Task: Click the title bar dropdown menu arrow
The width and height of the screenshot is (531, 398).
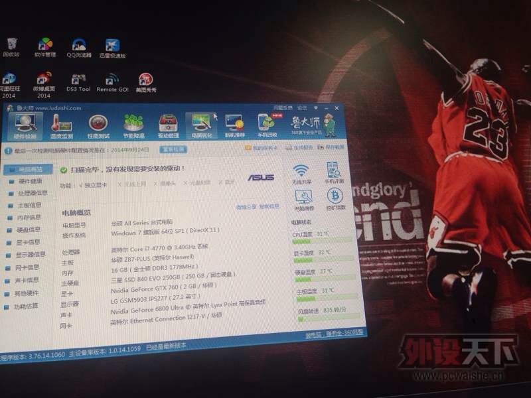Action: 315,107
